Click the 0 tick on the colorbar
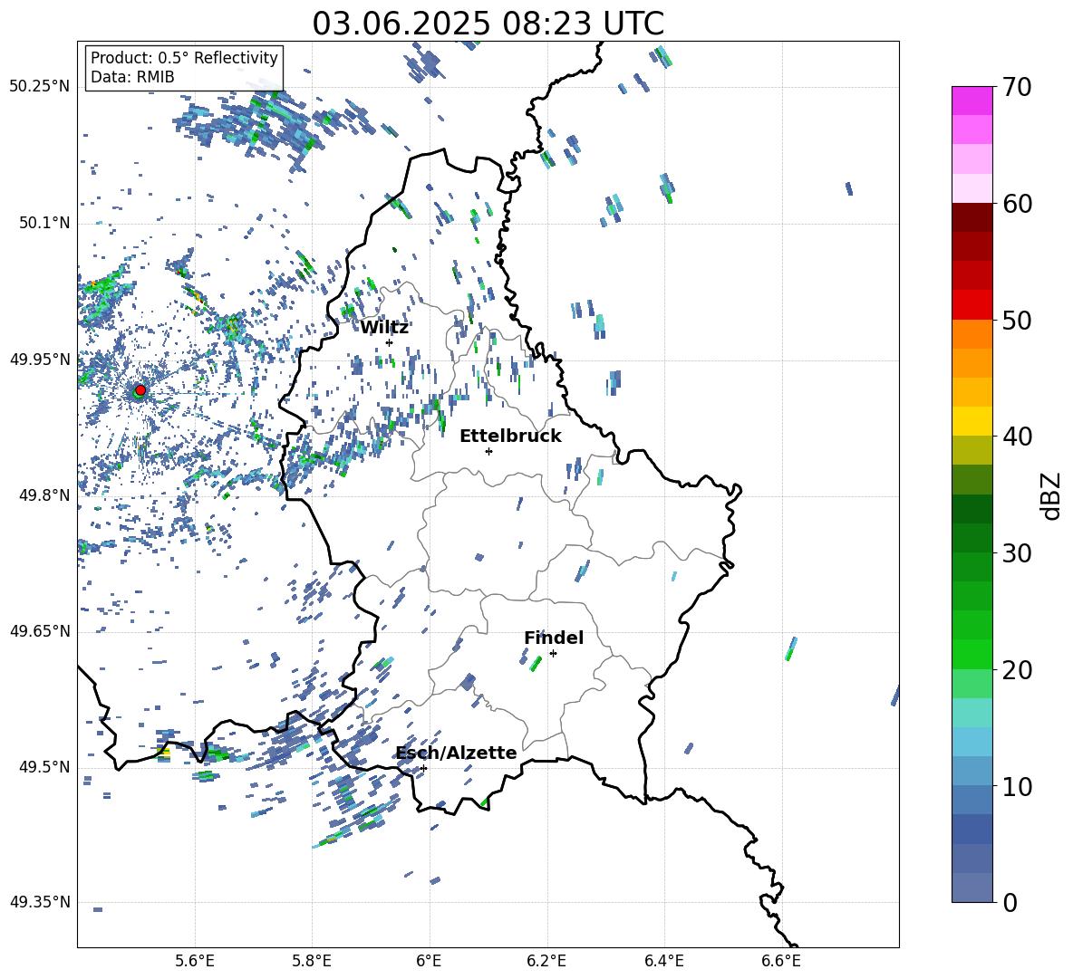 (x=1010, y=902)
